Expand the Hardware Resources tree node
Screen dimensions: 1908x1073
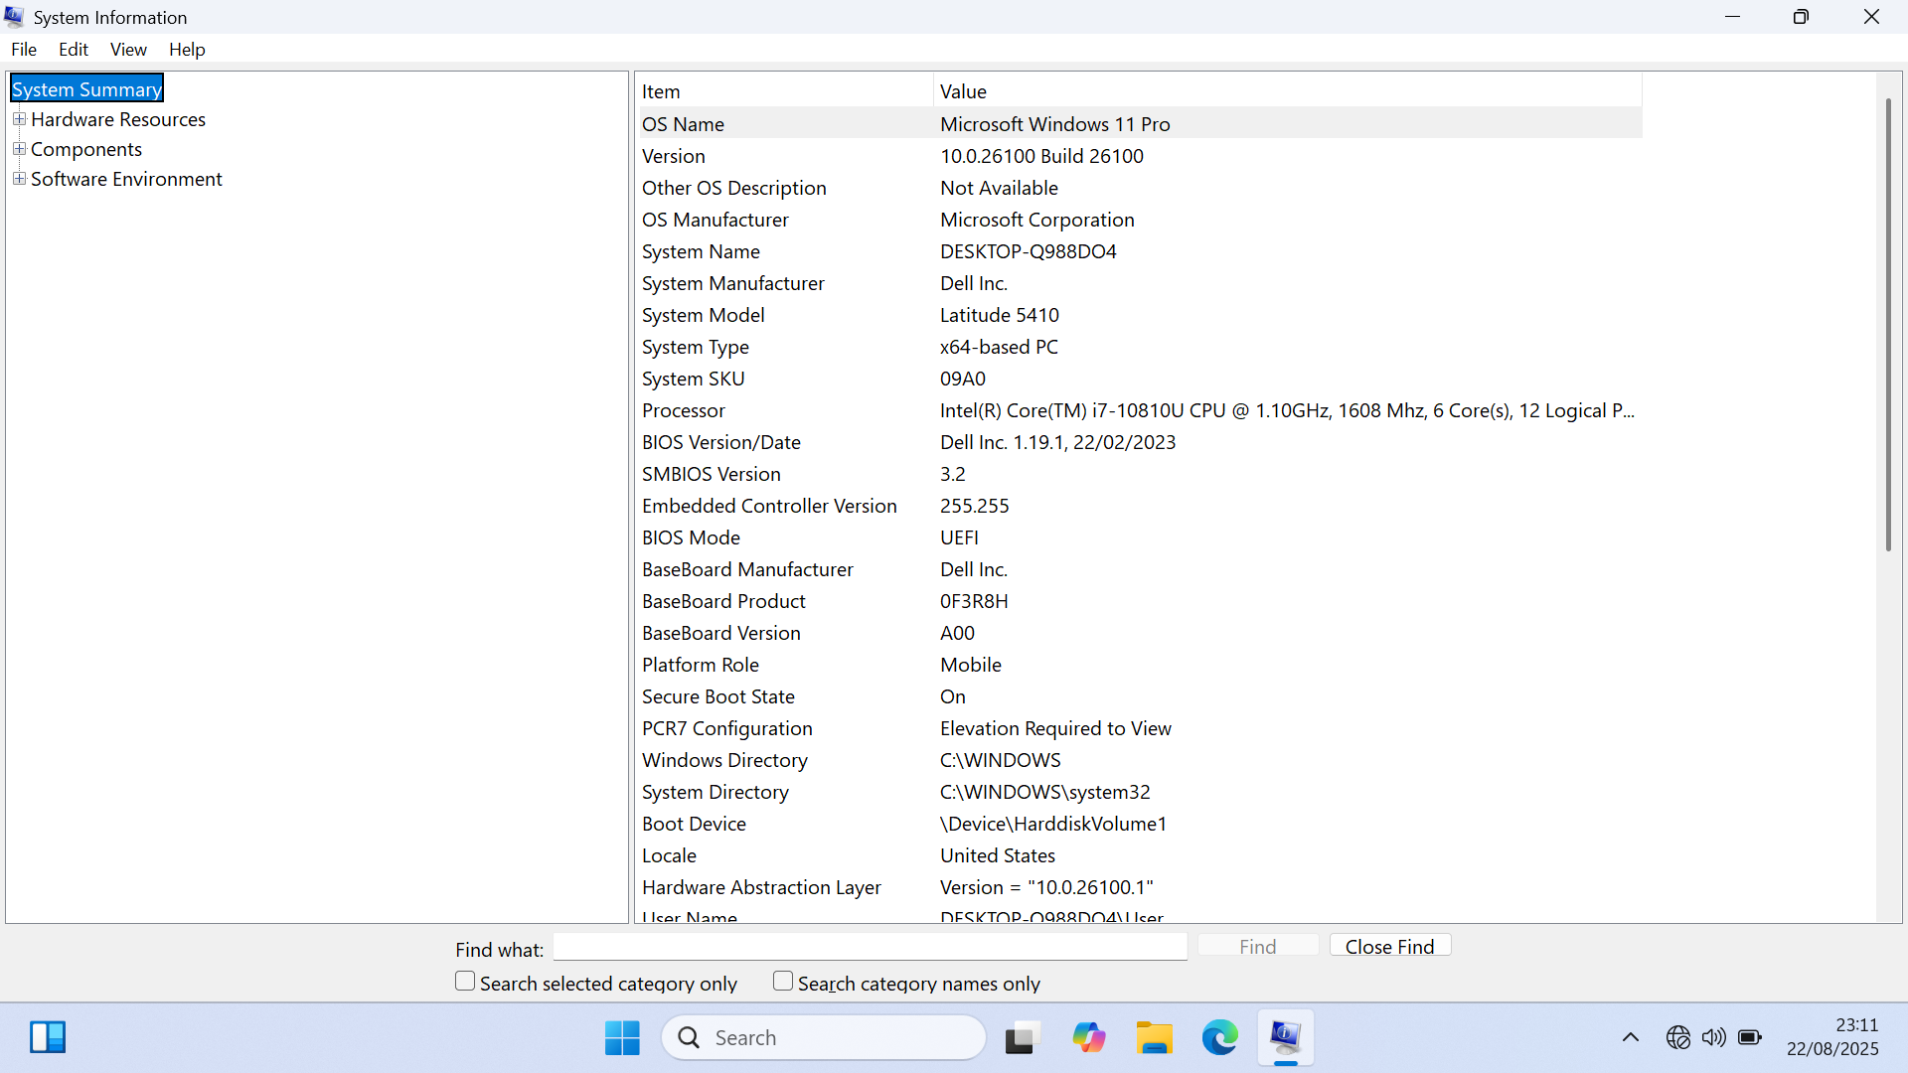19,119
